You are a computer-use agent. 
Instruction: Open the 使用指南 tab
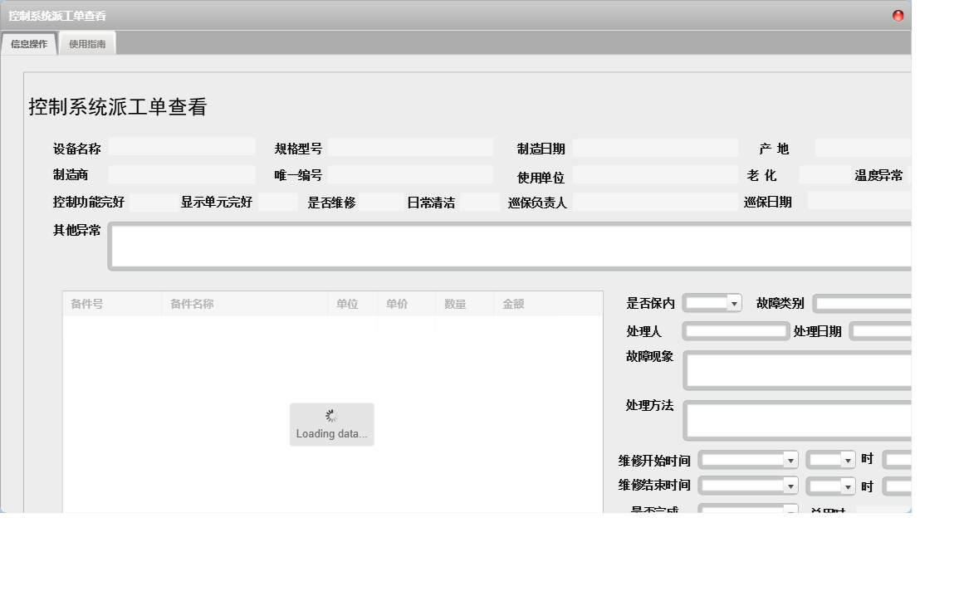[87, 42]
